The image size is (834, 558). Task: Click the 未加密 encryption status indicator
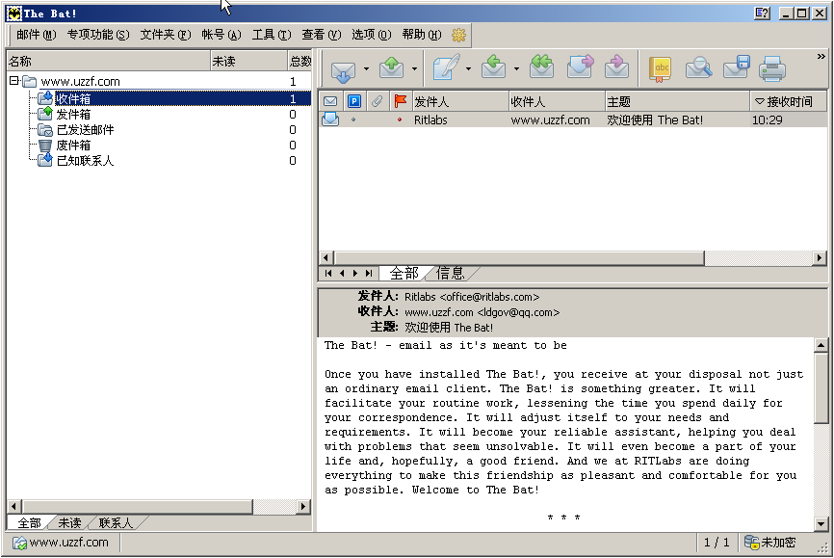click(x=770, y=543)
